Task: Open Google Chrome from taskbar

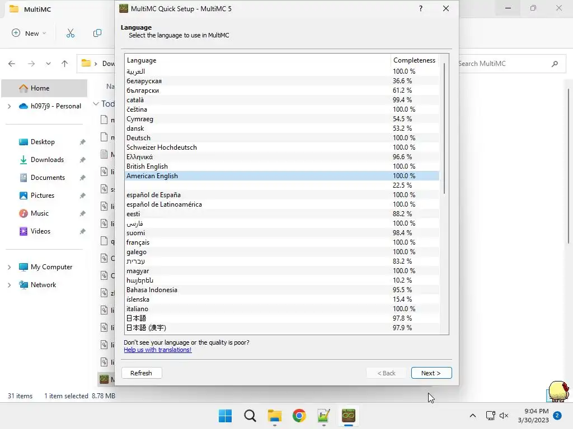Action: 299,416
